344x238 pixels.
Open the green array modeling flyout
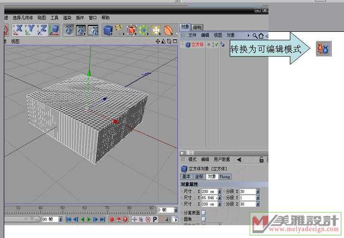143,30
